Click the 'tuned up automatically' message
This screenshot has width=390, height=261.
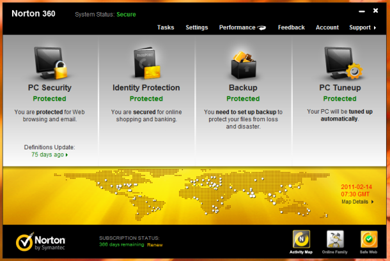click(x=339, y=116)
